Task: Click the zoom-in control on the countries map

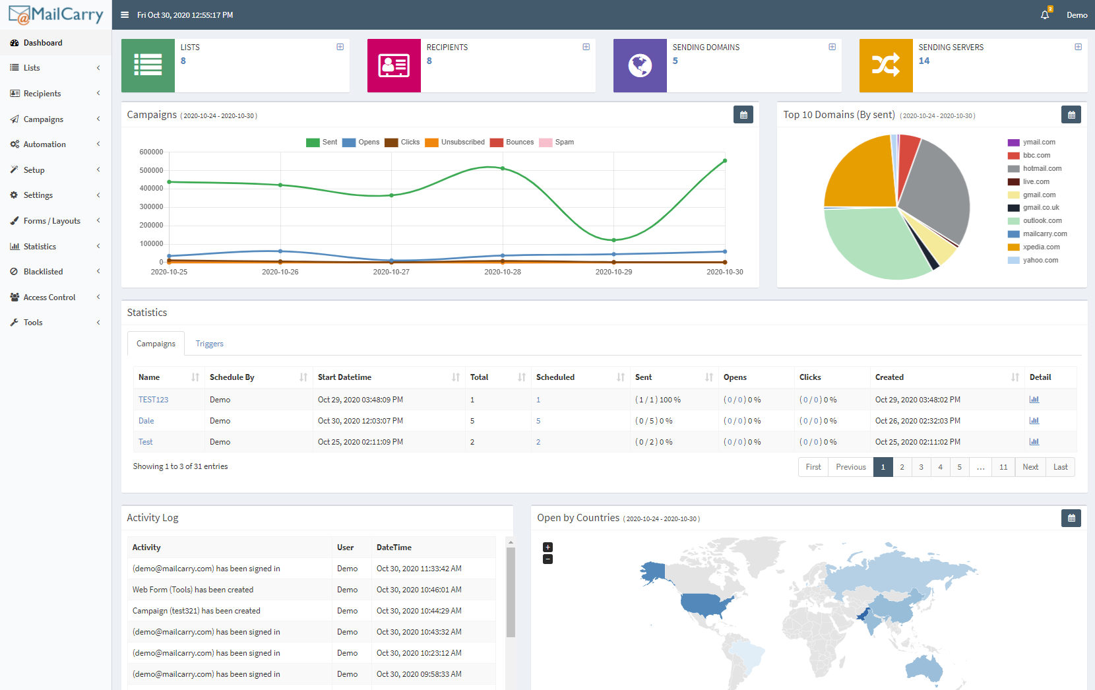Action: (x=547, y=547)
